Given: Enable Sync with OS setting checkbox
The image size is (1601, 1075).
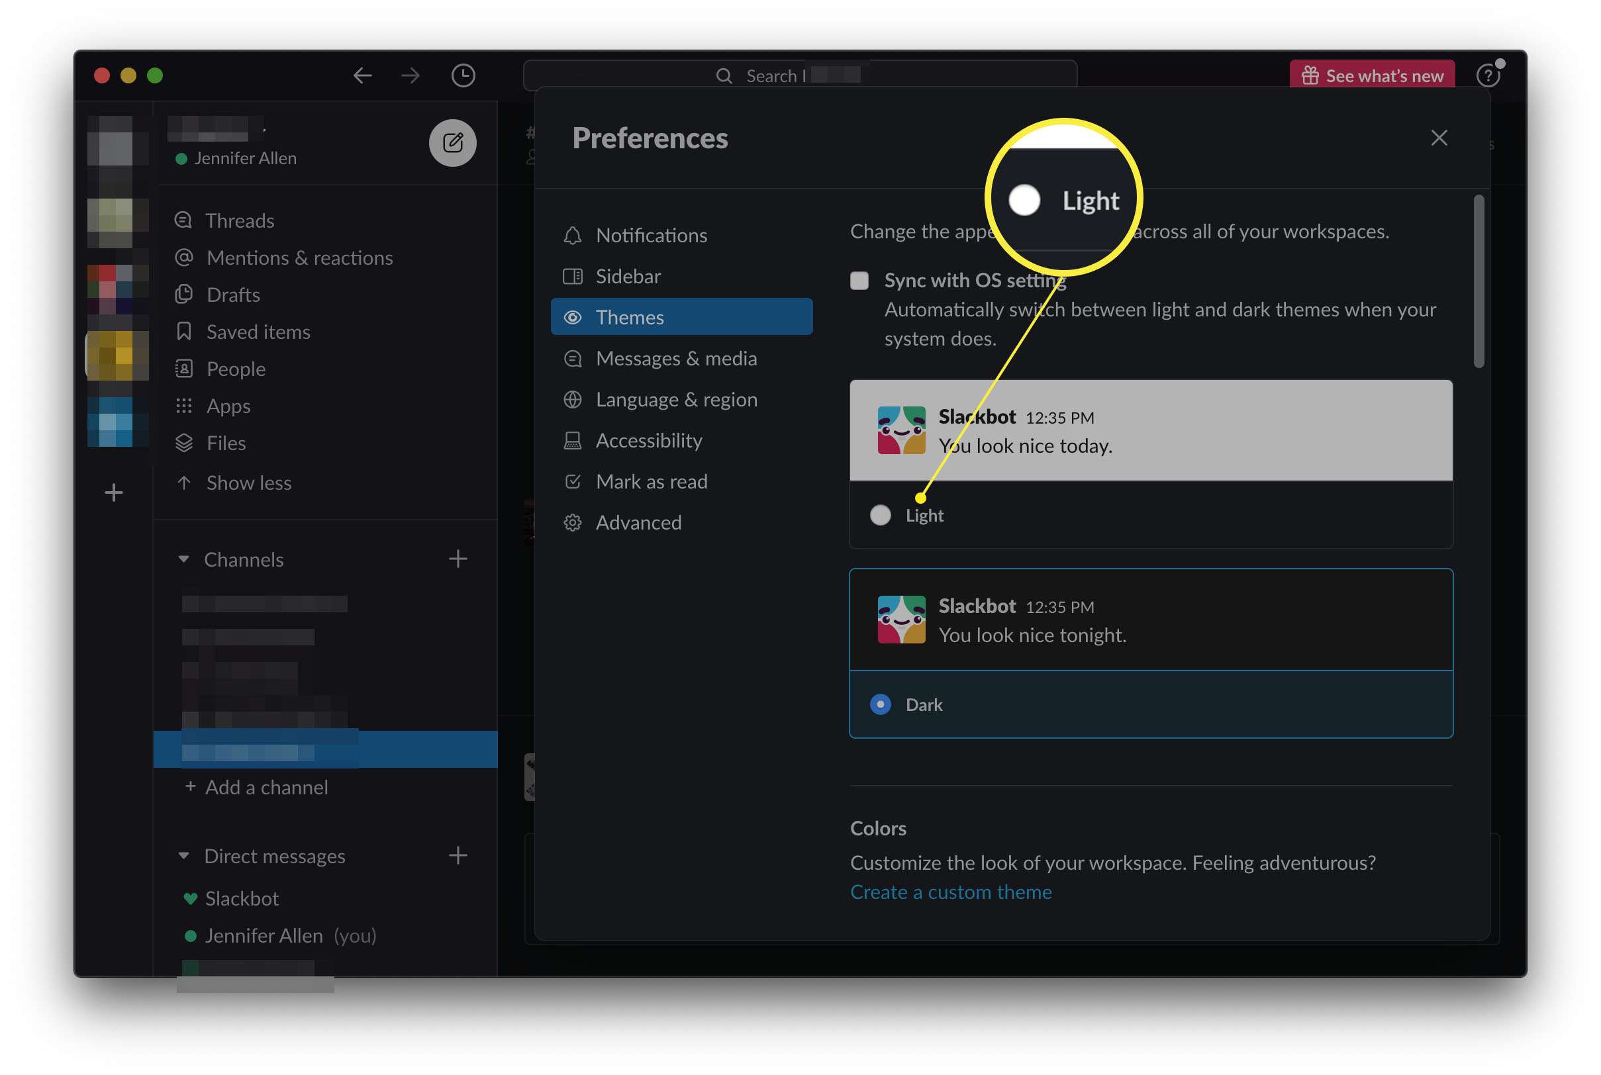Looking at the screenshot, I should (859, 281).
